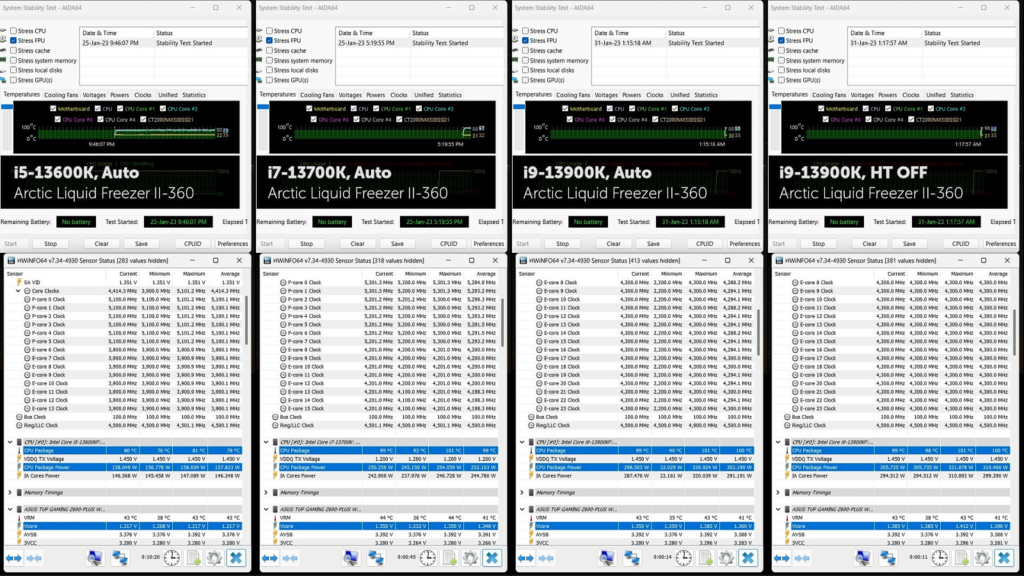The height and width of the screenshot is (576, 1024).
Task: Open CPUID in the i9-13900K HT OFF window
Action: [x=961, y=244]
